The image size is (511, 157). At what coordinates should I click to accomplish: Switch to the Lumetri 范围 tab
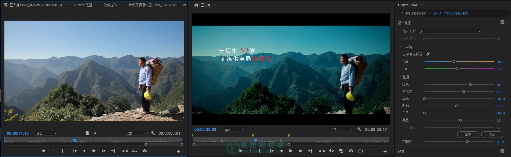pyautogui.click(x=83, y=5)
